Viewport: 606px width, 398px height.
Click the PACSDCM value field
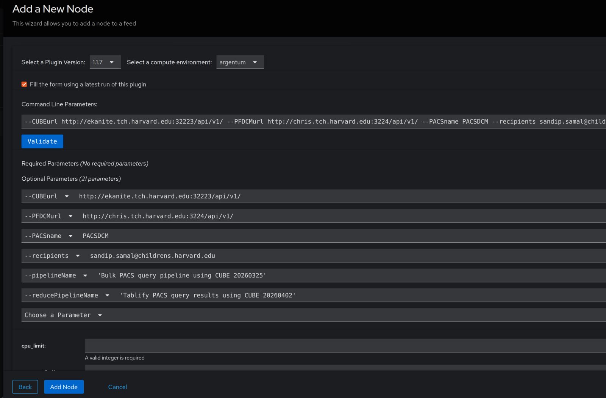click(x=343, y=236)
